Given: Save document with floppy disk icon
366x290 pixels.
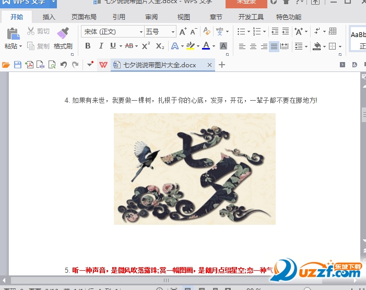Looking at the screenshot, I should pos(18,65).
